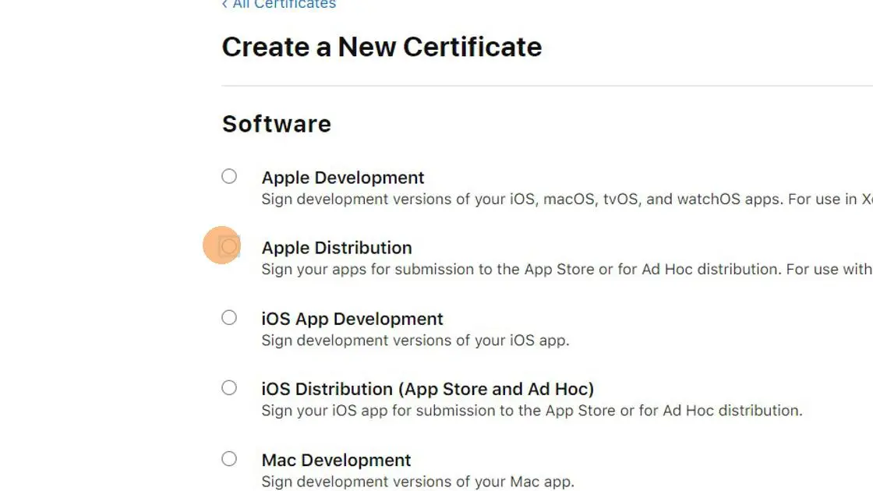The height and width of the screenshot is (491, 873).
Task: Click the iOS Distribution label text
Action: (428, 389)
